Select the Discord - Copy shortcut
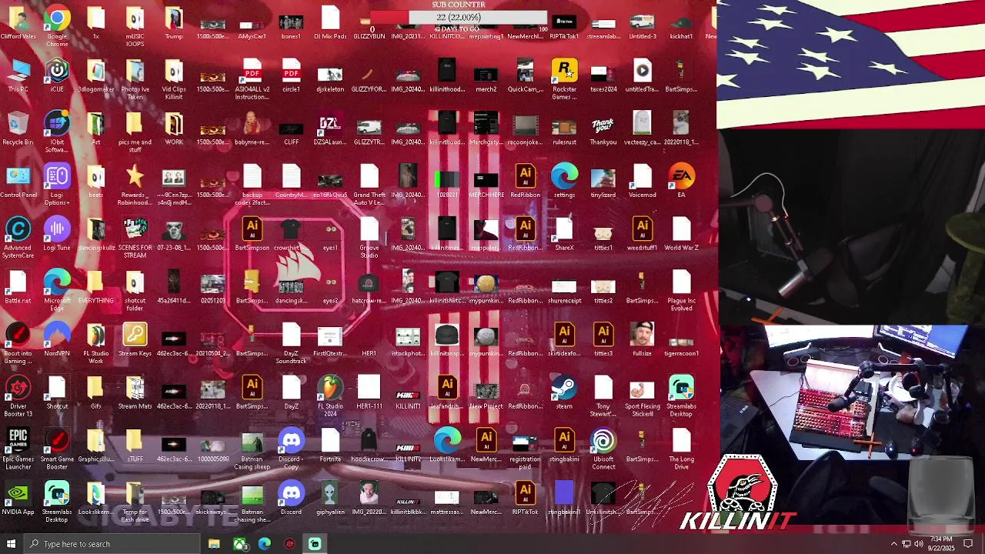 point(291,449)
